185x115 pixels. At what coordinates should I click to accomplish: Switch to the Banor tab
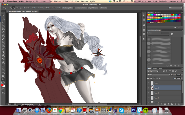pyautogui.click(x=160, y=68)
